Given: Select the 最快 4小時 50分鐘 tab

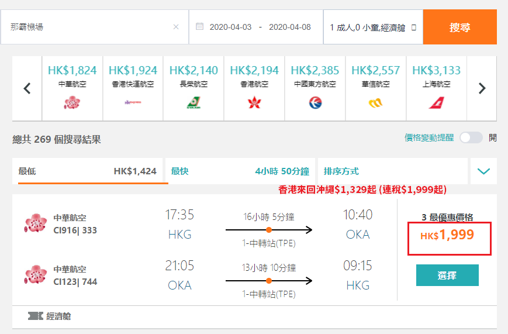Looking at the screenshot, I should (x=240, y=171).
